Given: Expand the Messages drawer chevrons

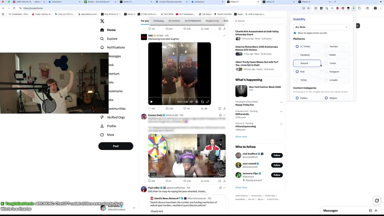Looking at the screenshot, I should [376, 211].
